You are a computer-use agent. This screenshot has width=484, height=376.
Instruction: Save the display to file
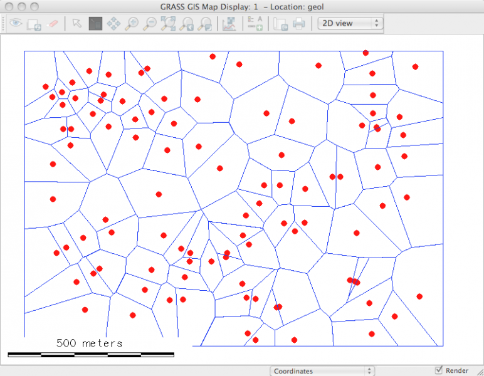(x=281, y=24)
